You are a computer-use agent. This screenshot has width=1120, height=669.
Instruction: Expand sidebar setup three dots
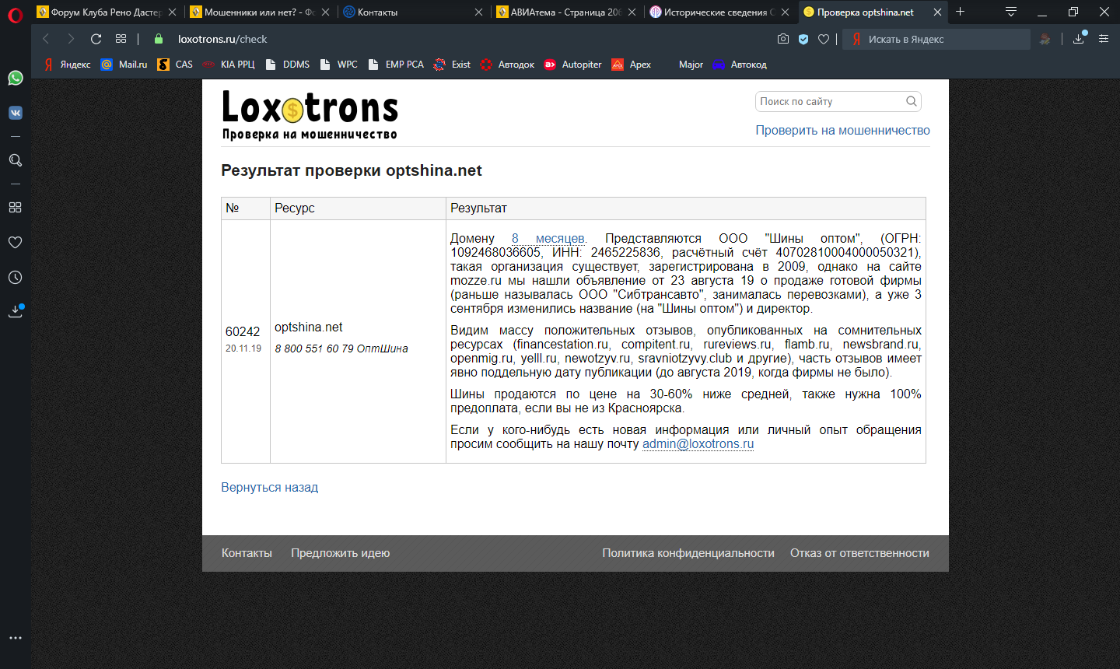15,638
